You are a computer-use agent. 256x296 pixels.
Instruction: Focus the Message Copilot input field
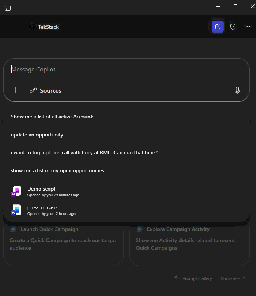(126, 69)
